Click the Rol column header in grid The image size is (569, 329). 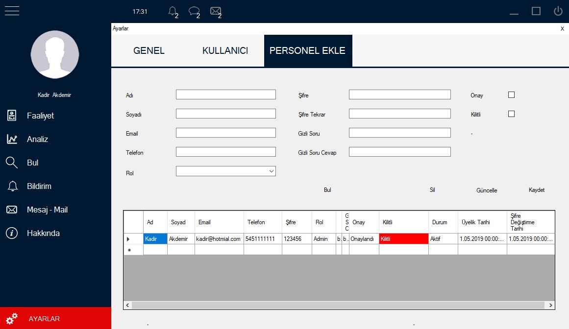coord(324,222)
